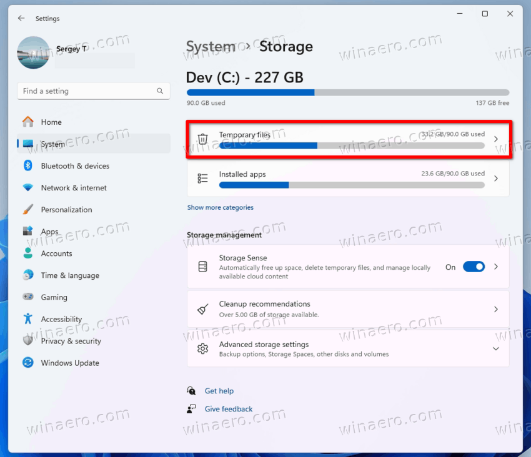Click the Accessibility icon in the sidebar

click(28, 319)
